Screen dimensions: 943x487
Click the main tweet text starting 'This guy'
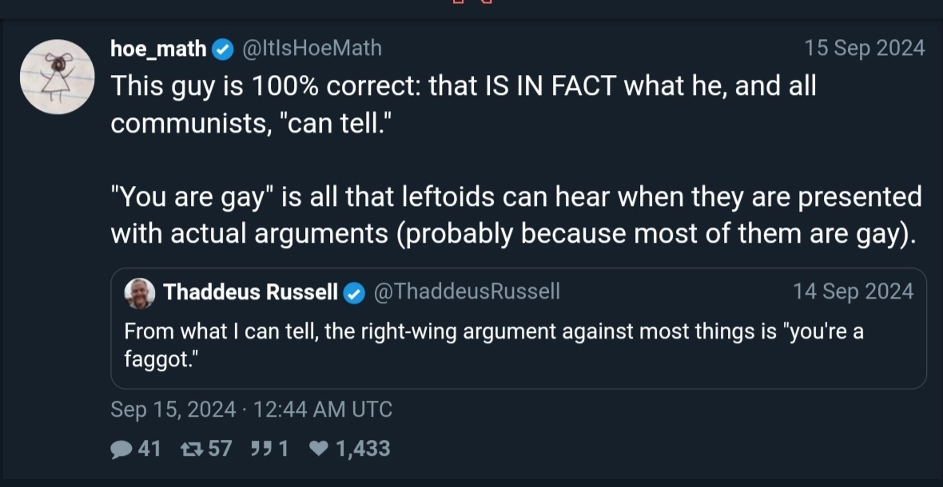516,160
